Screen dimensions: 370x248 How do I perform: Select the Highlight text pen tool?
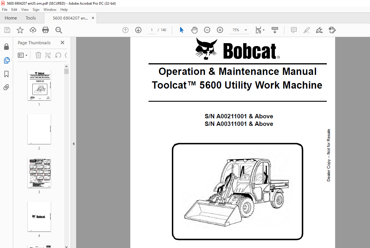(x=306, y=30)
